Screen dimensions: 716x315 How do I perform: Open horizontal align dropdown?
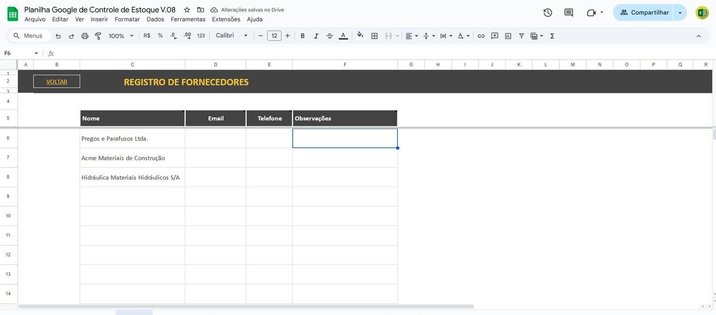412,36
